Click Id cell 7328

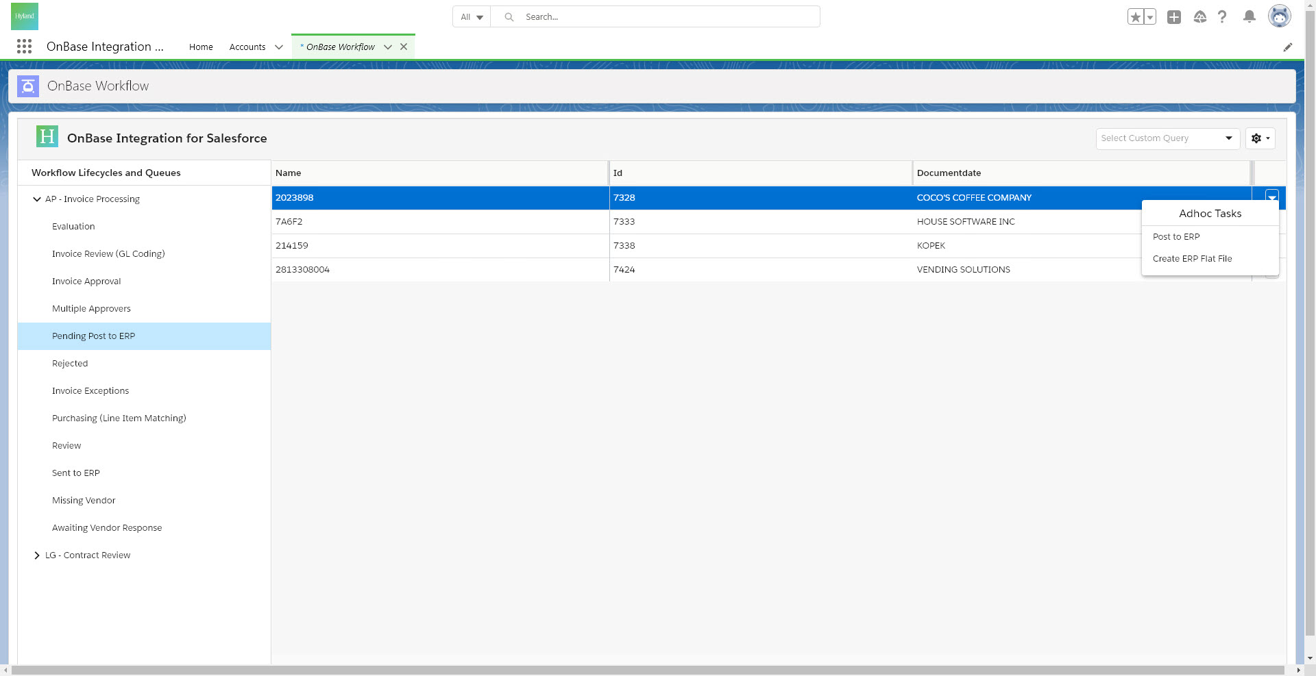pos(761,198)
